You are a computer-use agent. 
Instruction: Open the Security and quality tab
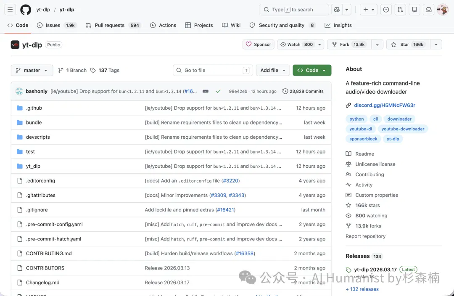(x=282, y=25)
